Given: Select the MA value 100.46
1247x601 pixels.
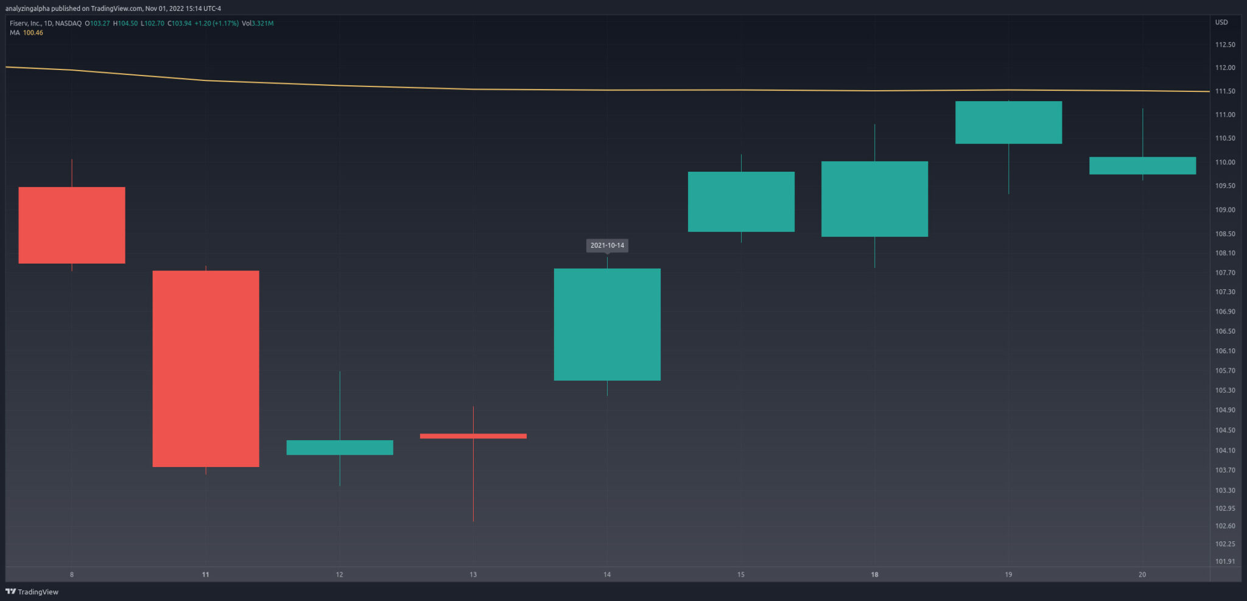Looking at the screenshot, I should 32,33.
